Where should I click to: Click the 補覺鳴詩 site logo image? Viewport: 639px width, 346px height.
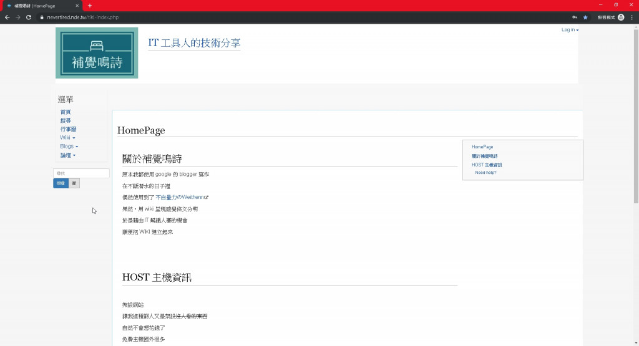point(97,52)
